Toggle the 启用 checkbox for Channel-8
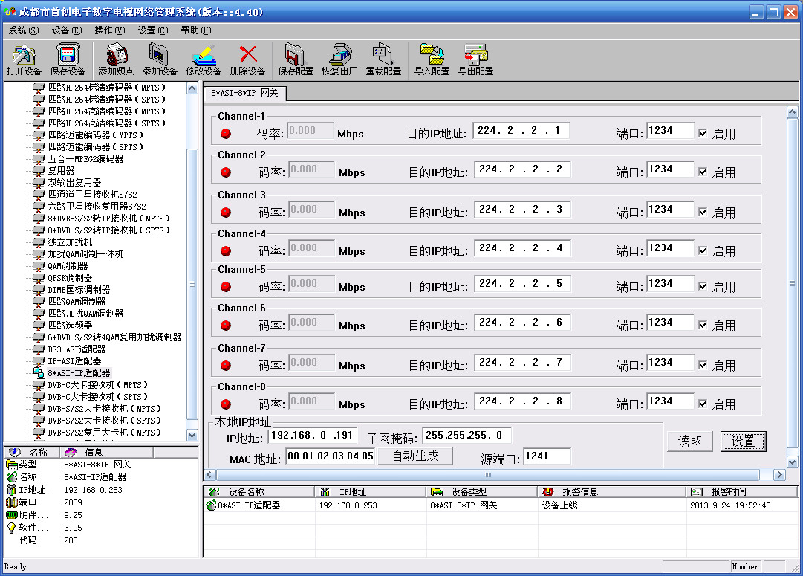 [x=703, y=404]
